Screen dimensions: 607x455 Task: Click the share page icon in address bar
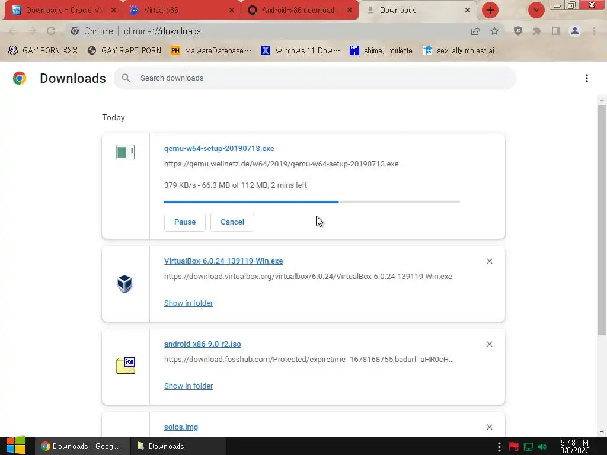point(475,31)
